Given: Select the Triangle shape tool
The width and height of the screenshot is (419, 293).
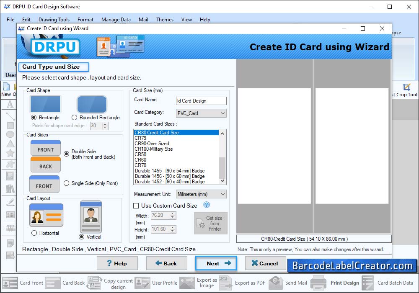Looking at the screenshot, I should 10,144.
